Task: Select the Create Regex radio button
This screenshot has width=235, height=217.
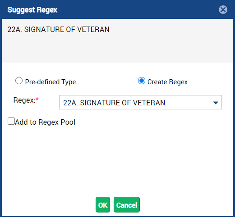Action: (x=142, y=81)
